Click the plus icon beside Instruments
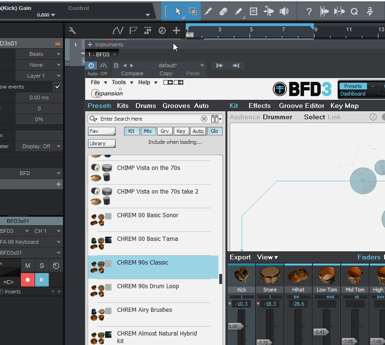The image size is (385, 345). tap(90, 44)
